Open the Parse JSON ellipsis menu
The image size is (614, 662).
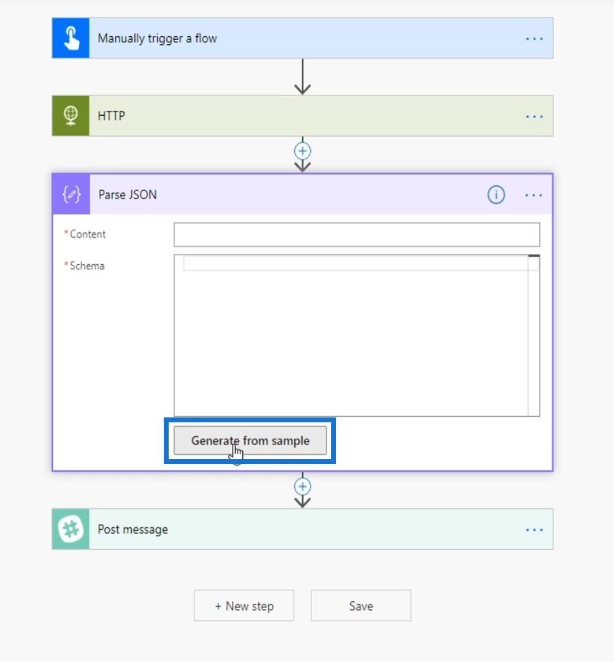[x=533, y=195]
